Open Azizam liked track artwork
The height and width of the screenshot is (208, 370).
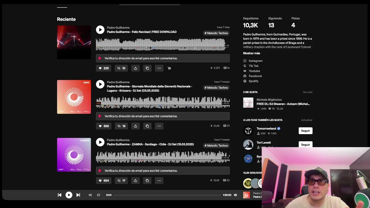pos(248,103)
